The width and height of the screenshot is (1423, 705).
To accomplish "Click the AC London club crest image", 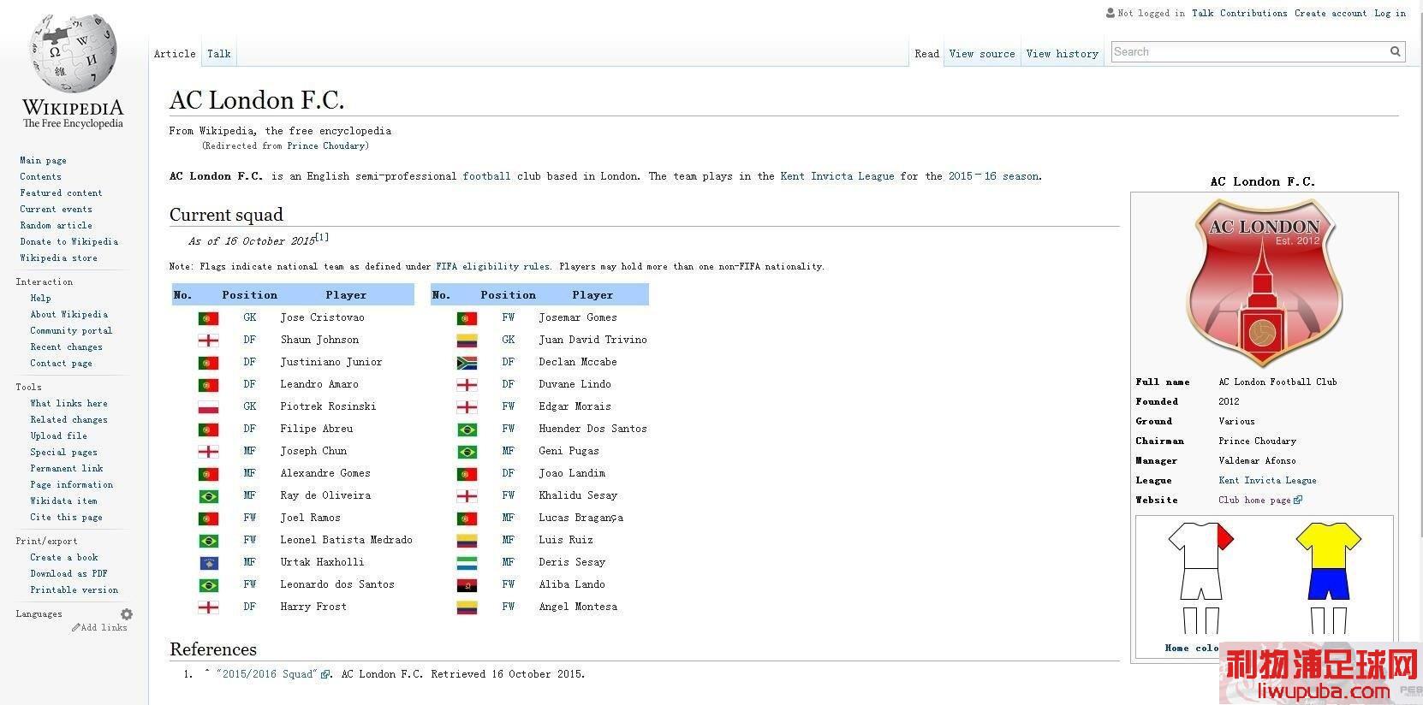I will [1263, 283].
